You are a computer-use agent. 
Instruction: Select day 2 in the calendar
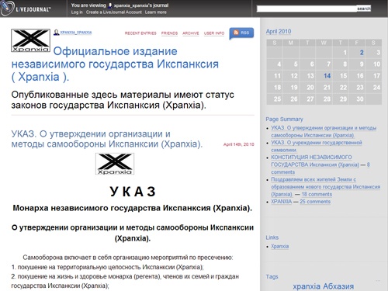(362, 53)
